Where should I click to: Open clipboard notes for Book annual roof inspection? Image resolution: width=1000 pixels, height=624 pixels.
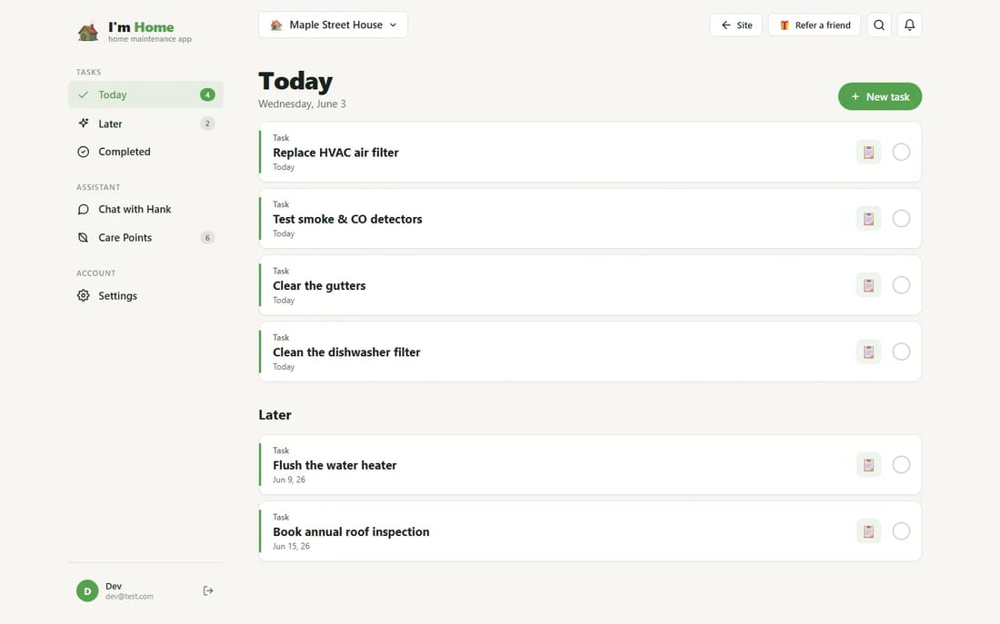[x=868, y=531]
